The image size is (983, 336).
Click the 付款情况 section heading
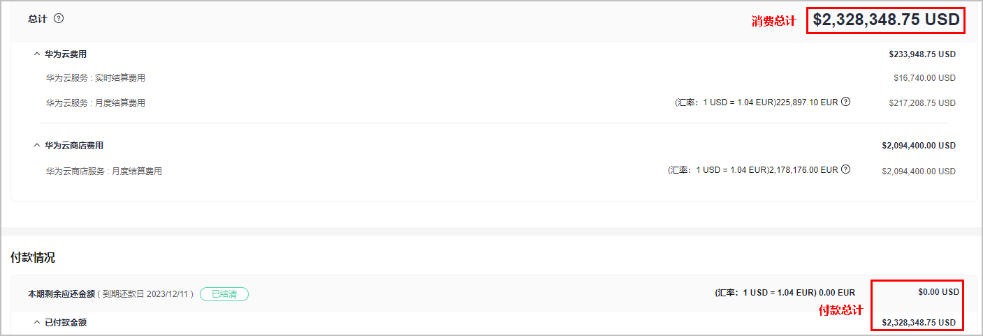point(33,258)
